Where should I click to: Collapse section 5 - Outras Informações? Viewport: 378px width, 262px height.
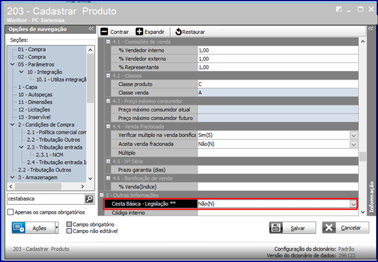(101, 195)
